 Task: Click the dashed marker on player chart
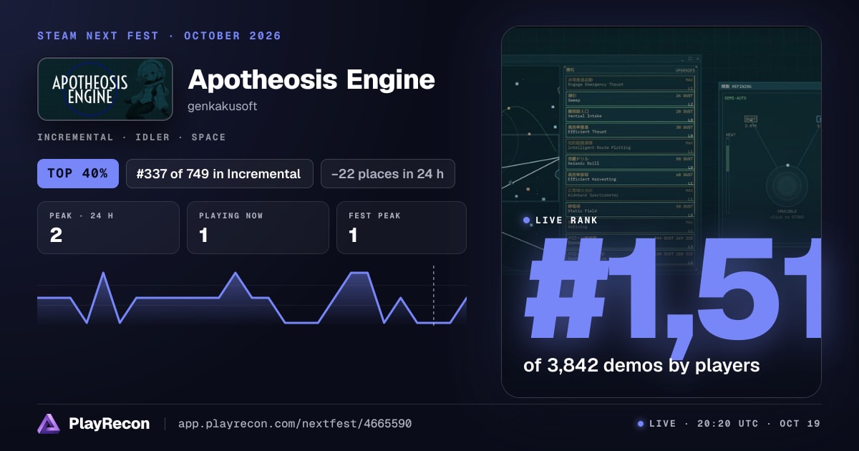pyautogui.click(x=433, y=296)
